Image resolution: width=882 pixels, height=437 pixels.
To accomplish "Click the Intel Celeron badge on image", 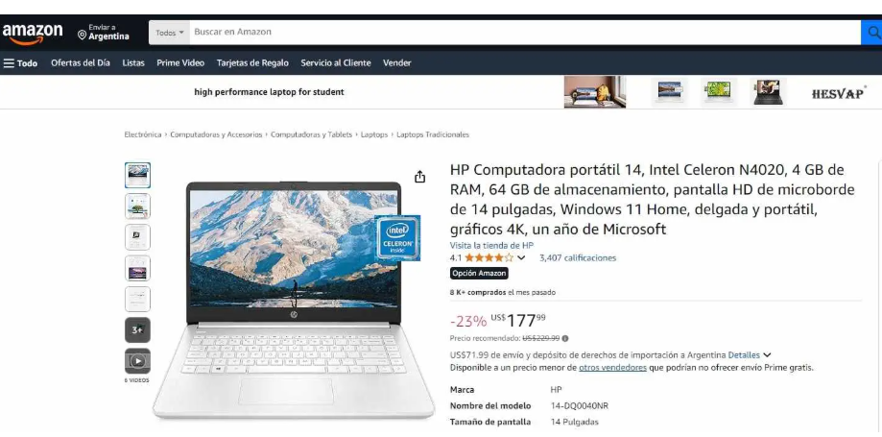I will (397, 238).
